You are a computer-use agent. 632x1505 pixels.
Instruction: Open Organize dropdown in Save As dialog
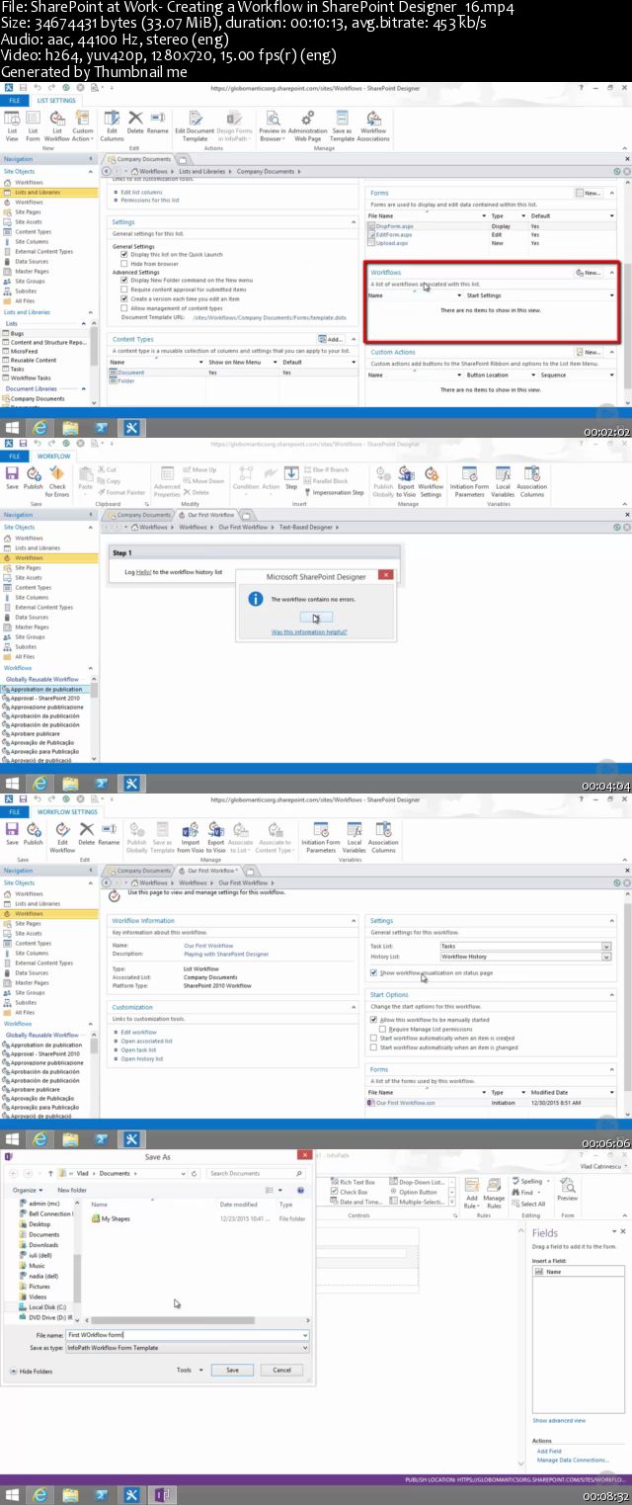tap(28, 1190)
